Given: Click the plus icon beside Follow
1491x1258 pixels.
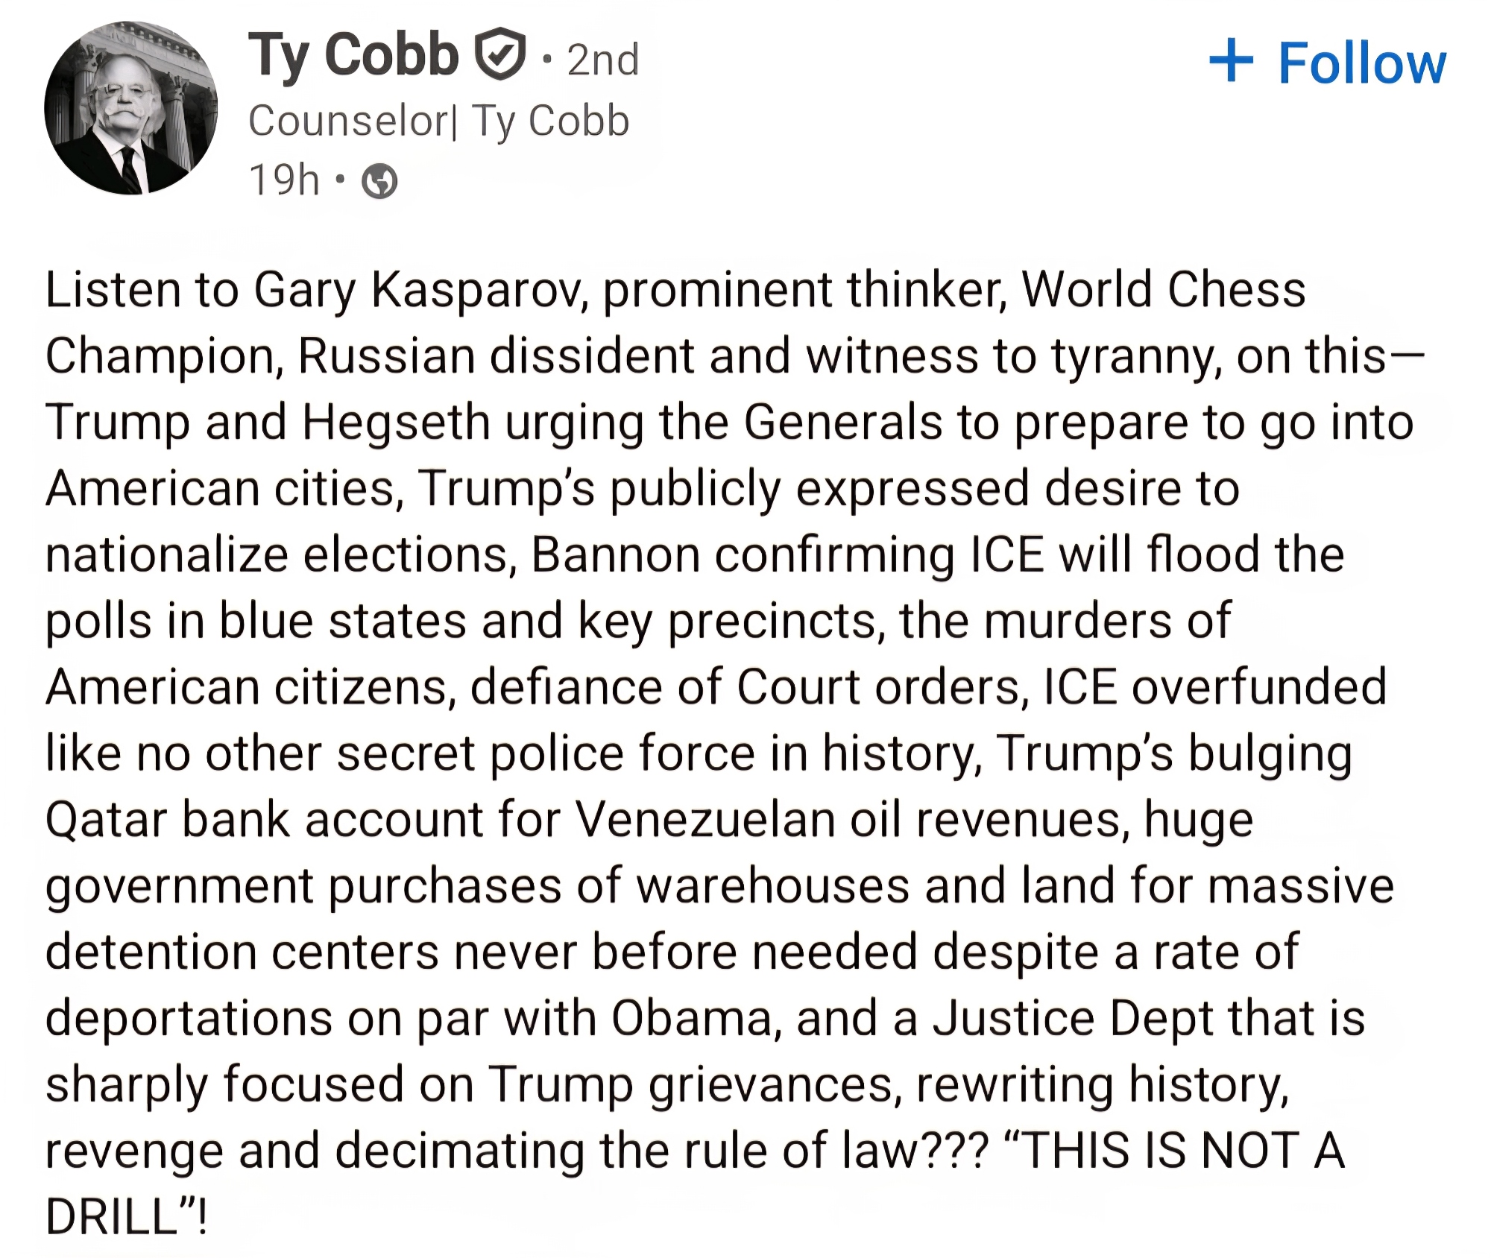Looking at the screenshot, I should click(x=1231, y=61).
